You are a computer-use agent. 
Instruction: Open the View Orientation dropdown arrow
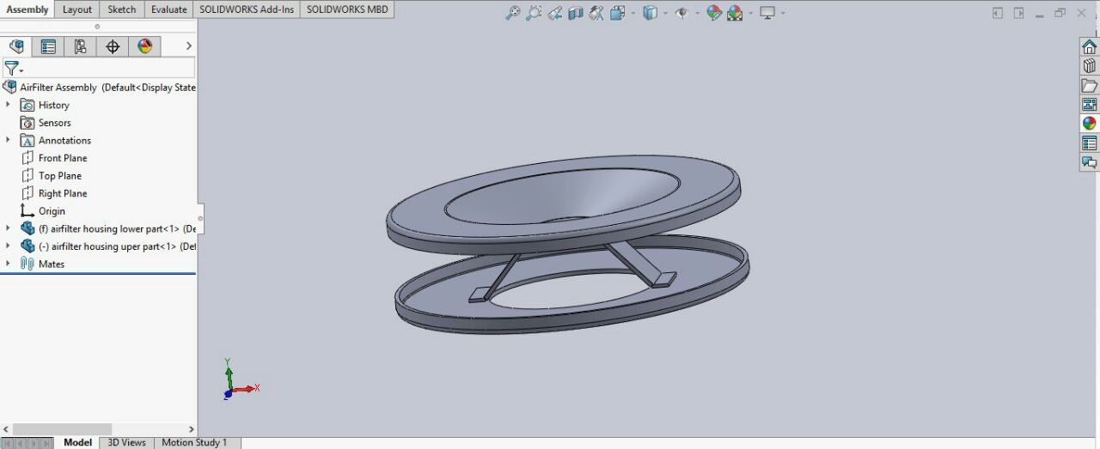point(633,13)
